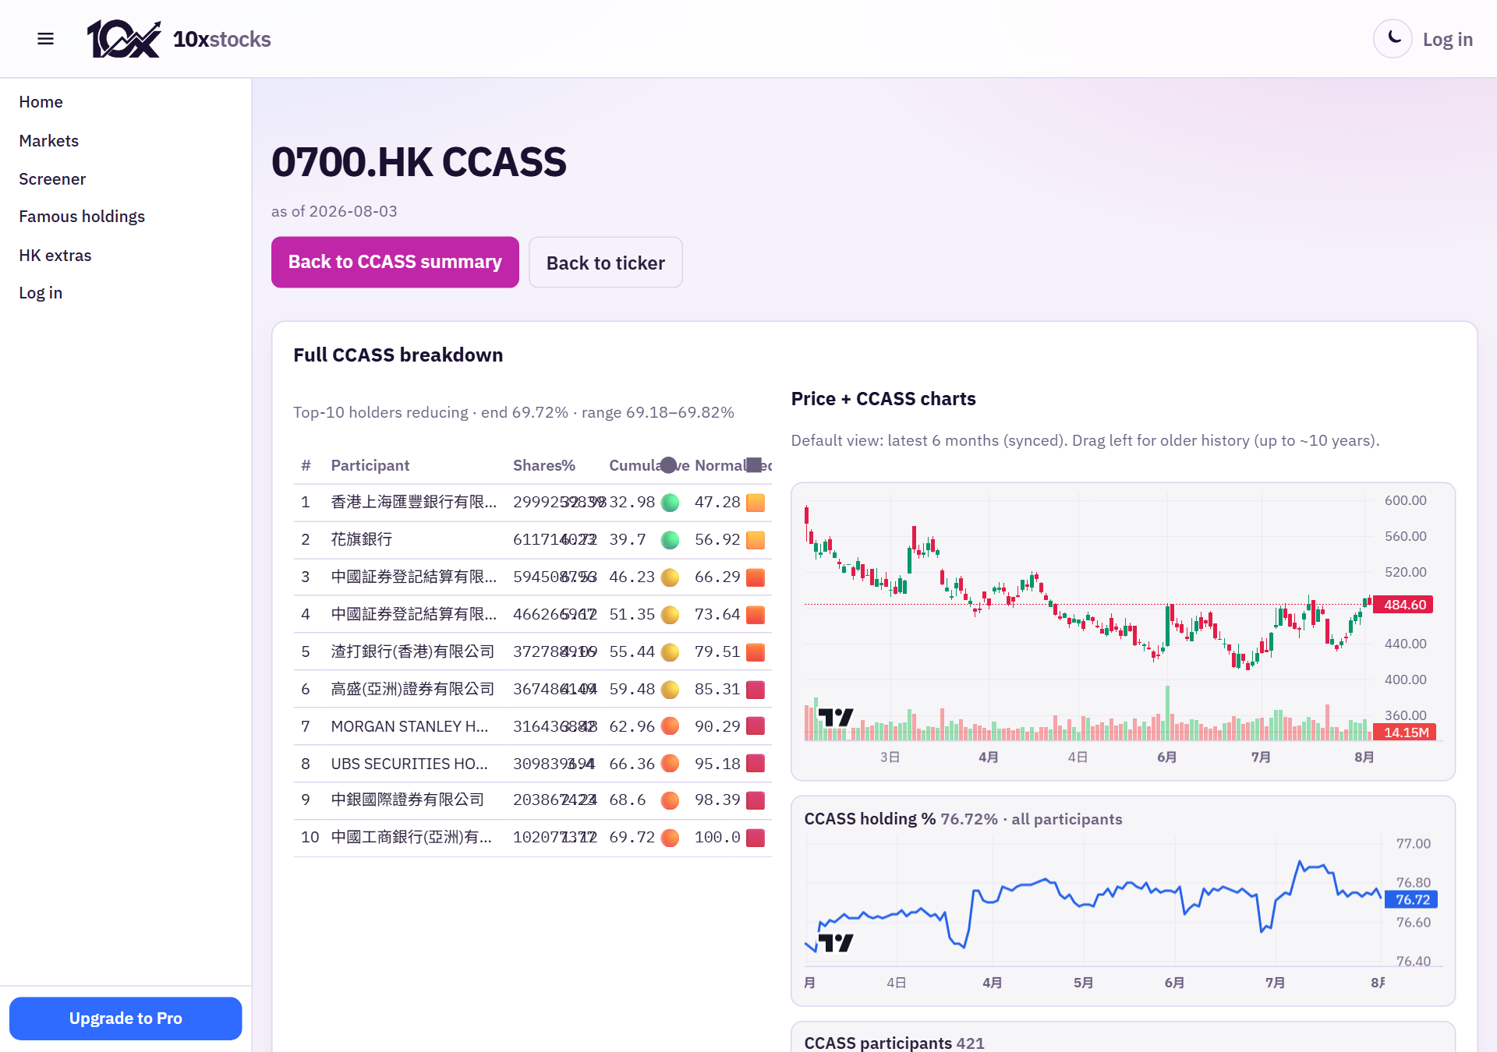Click orange square beside 66.29

[756, 577]
